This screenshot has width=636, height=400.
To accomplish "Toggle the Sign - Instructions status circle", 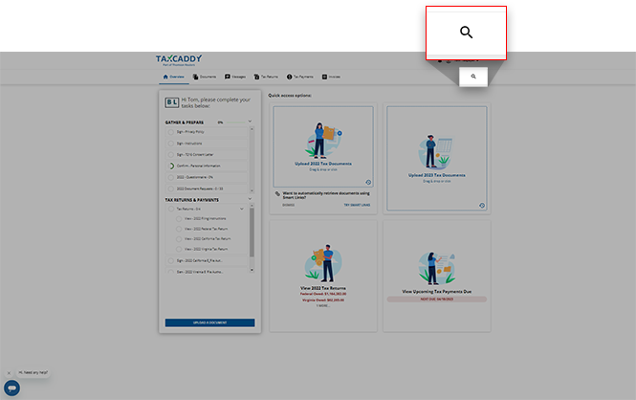I will [x=171, y=144].
